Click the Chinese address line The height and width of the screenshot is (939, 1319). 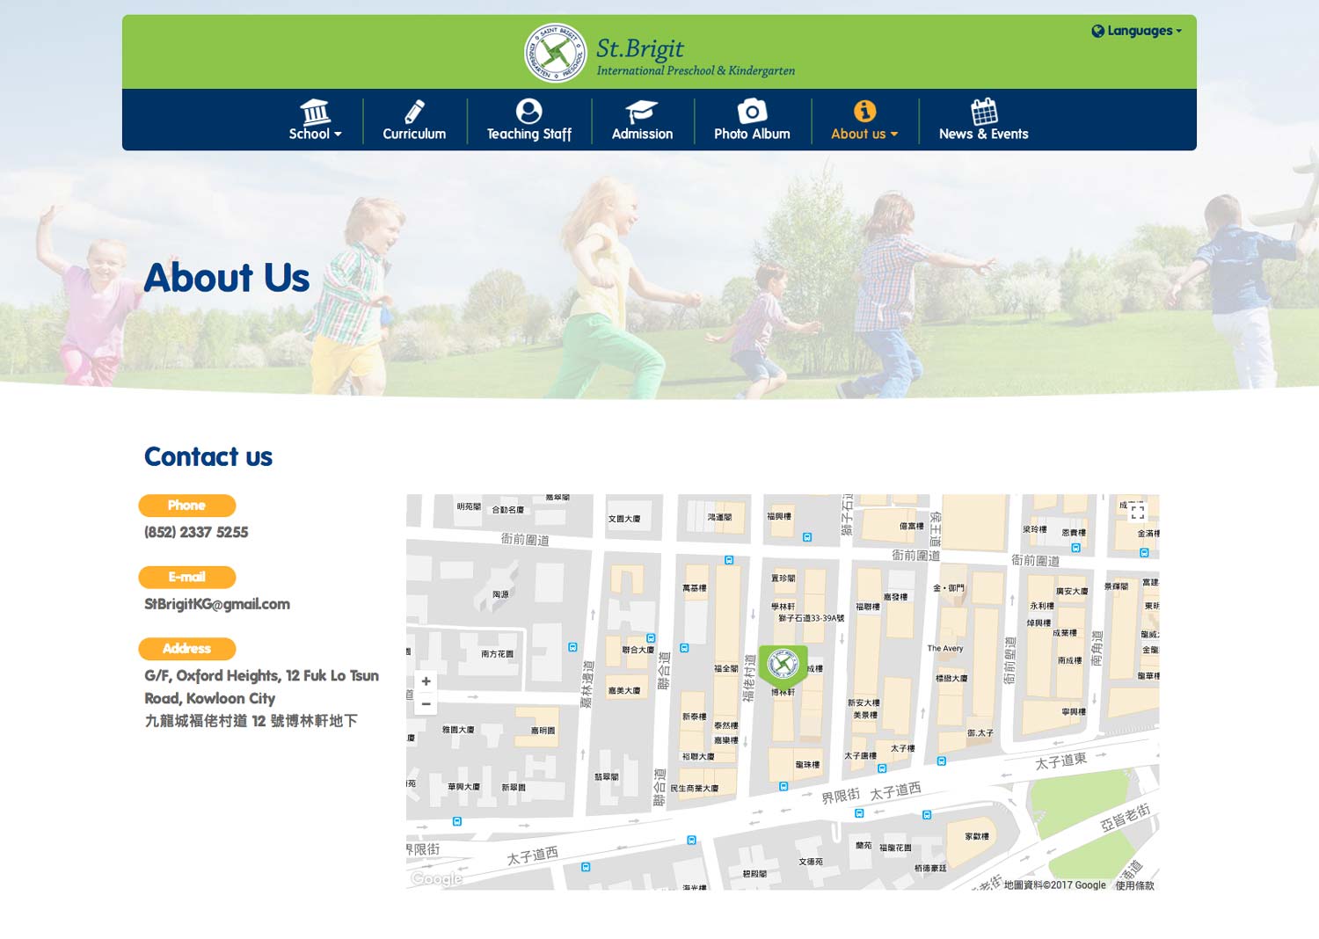point(251,721)
